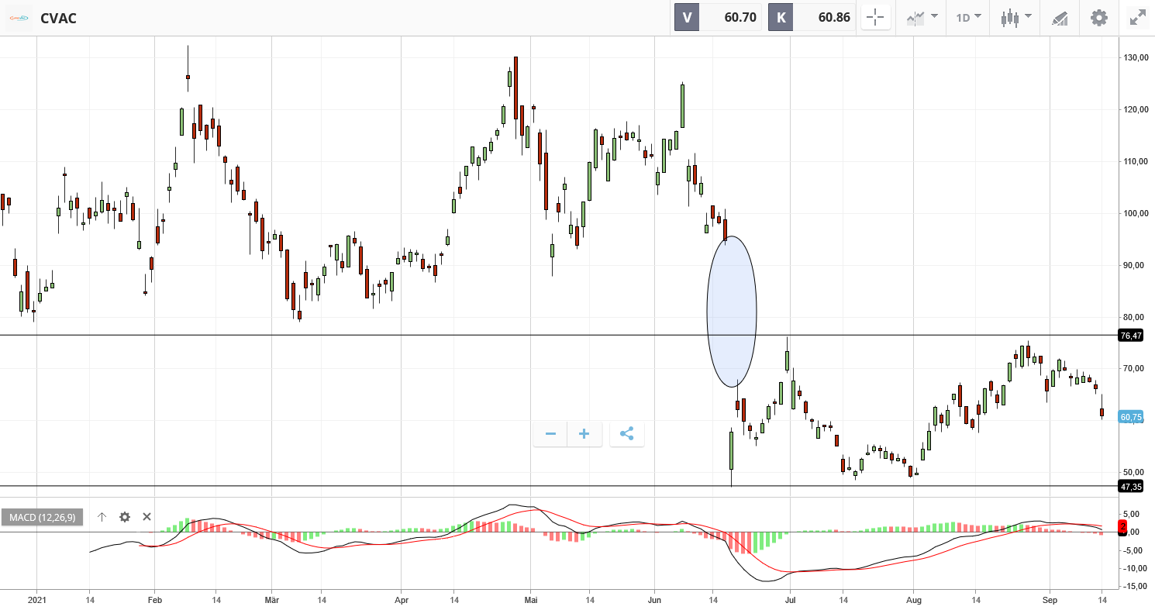The height and width of the screenshot is (610, 1155).
Task: Open the drawing tools pencil icon
Action: click(1060, 18)
